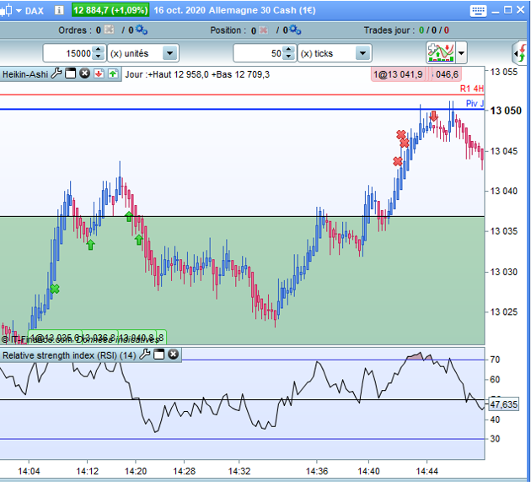Click the Heikin-Ashi panel window icon
The image size is (531, 482).
71,73
